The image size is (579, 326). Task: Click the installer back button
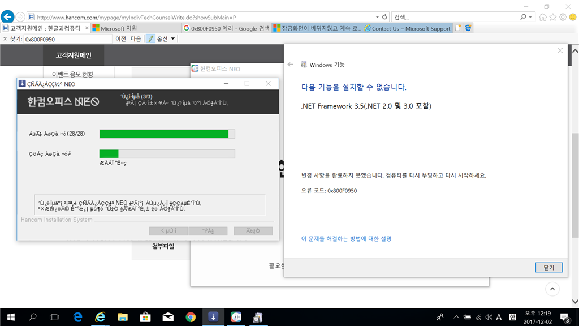pyautogui.click(x=168, y=231)
